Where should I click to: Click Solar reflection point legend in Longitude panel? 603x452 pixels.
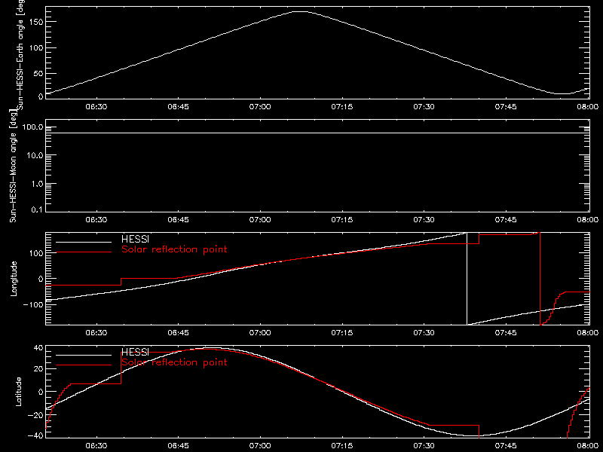174,249
